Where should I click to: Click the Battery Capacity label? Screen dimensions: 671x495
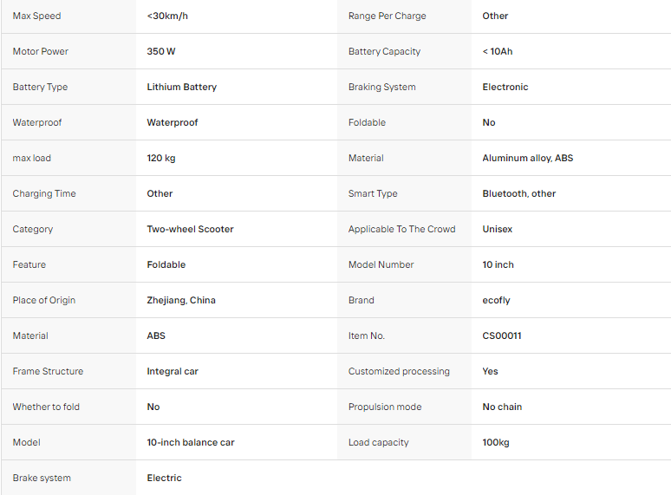[x=384, y=51]
